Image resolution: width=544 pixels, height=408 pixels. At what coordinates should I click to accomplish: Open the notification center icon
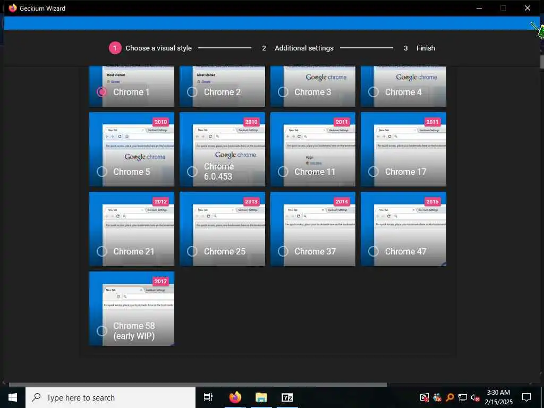(526, 397)
